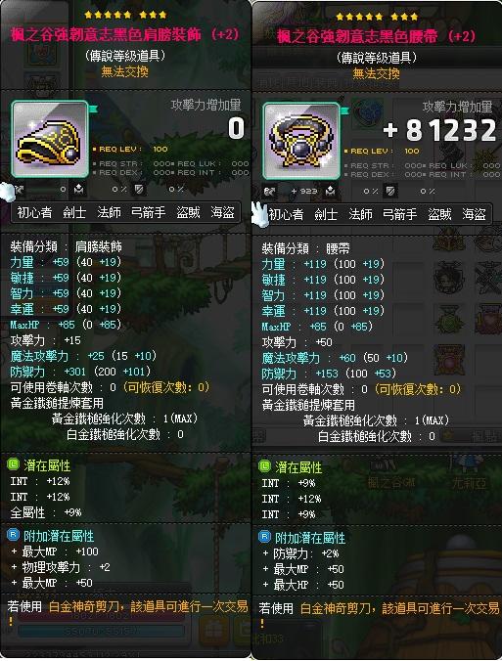Select 海盜 class label on shoulder tooltip
The height and width of the screenshot is (661, 502).
pos(222,212)
